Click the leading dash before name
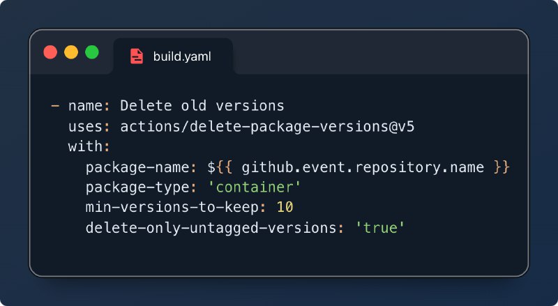 click(x=54, y=107)
